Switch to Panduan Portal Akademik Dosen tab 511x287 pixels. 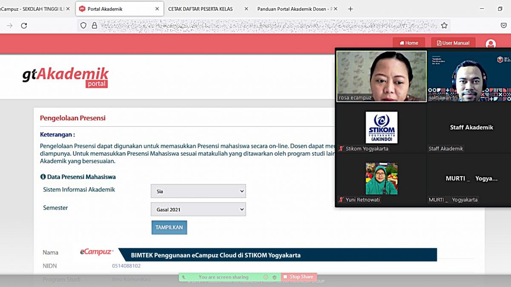[x=294, y=9]
